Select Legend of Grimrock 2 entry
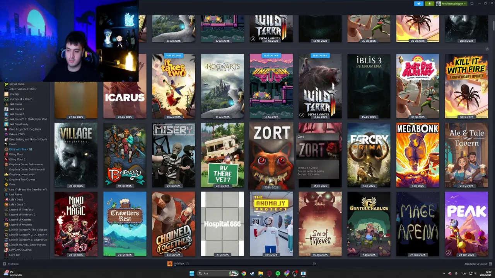Screen dimensions: 495x278 pos(22,215)
